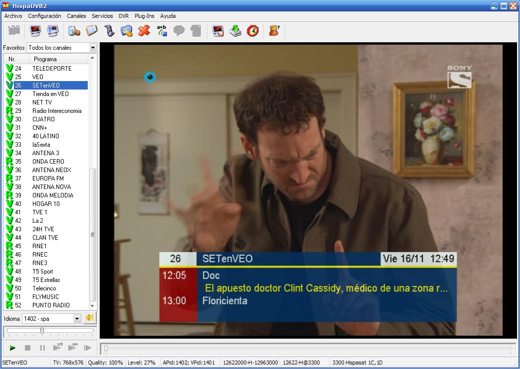Click the R radio icon beside Radio Intereconomia

coord(9,110)
